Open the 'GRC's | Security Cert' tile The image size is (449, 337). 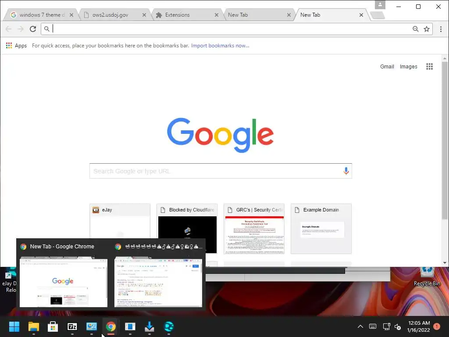(x=254, y=229)
